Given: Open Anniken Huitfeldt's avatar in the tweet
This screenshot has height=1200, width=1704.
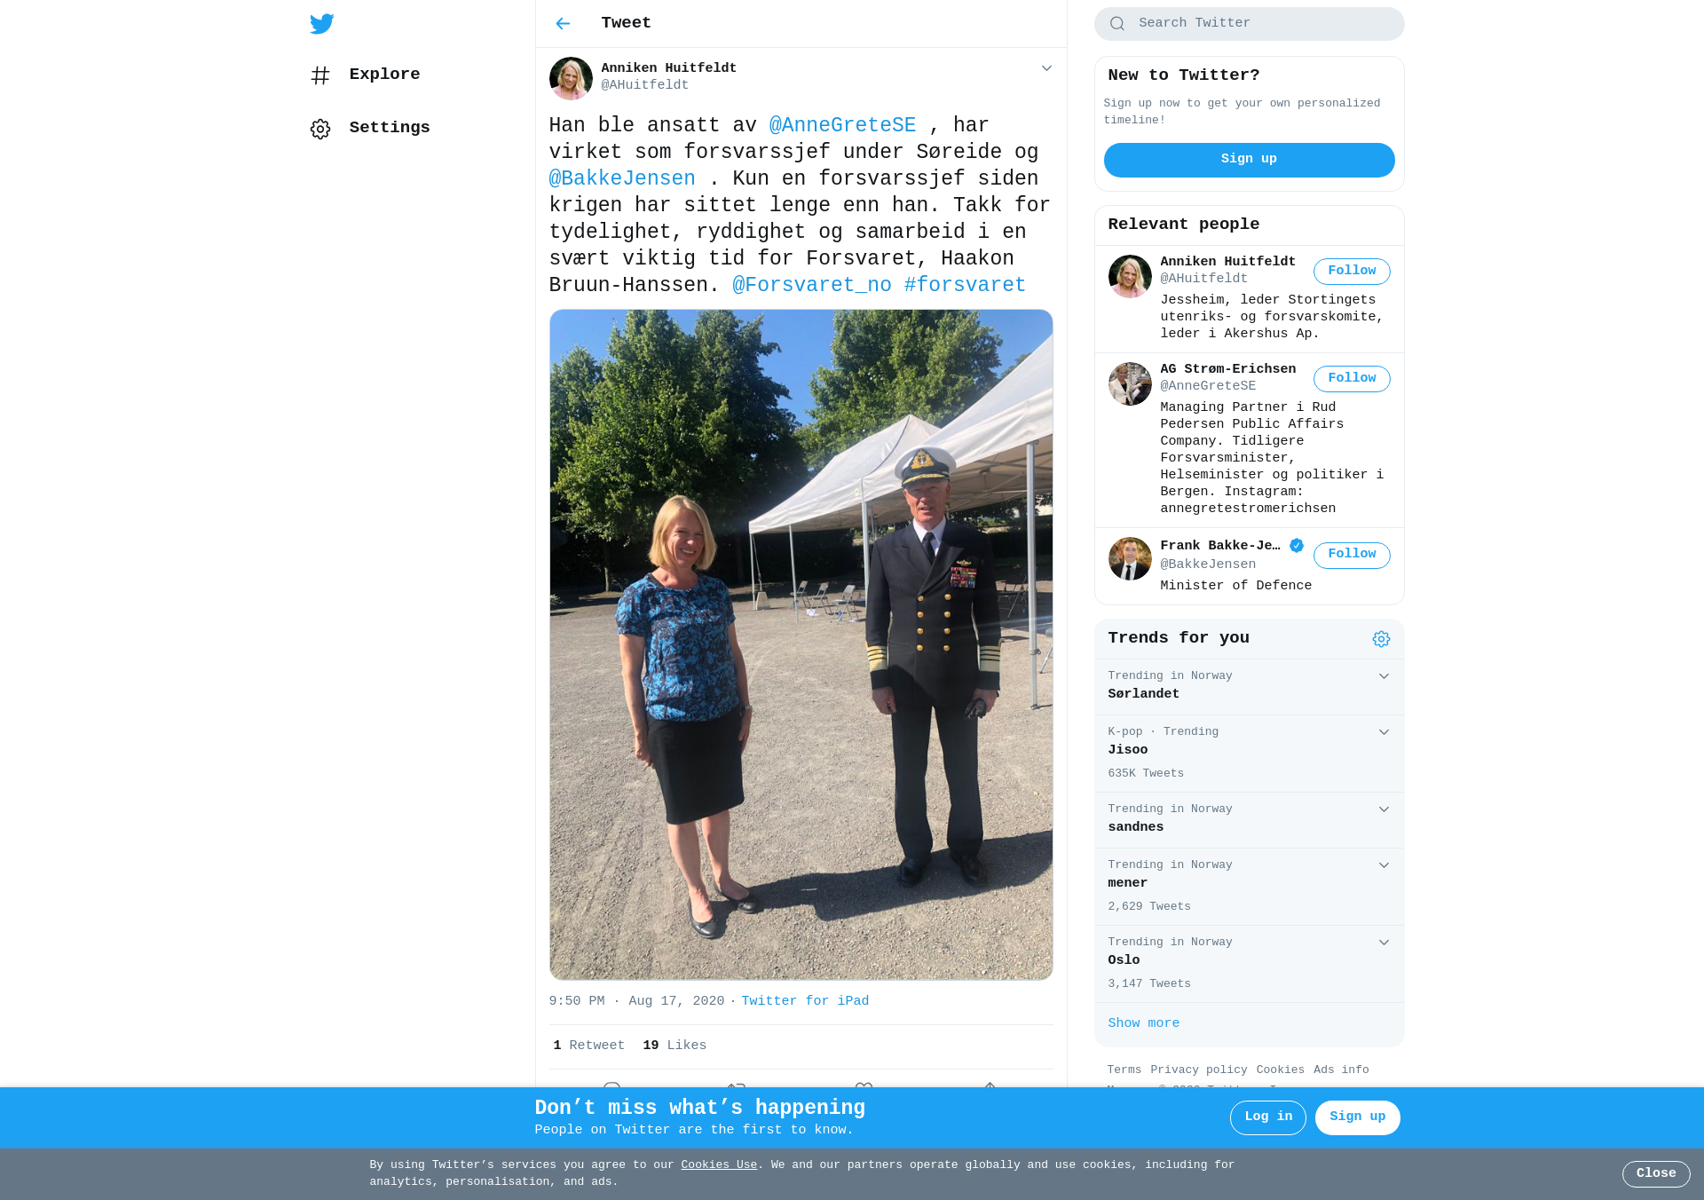Looking at the screenshot, I should (571, 78).
